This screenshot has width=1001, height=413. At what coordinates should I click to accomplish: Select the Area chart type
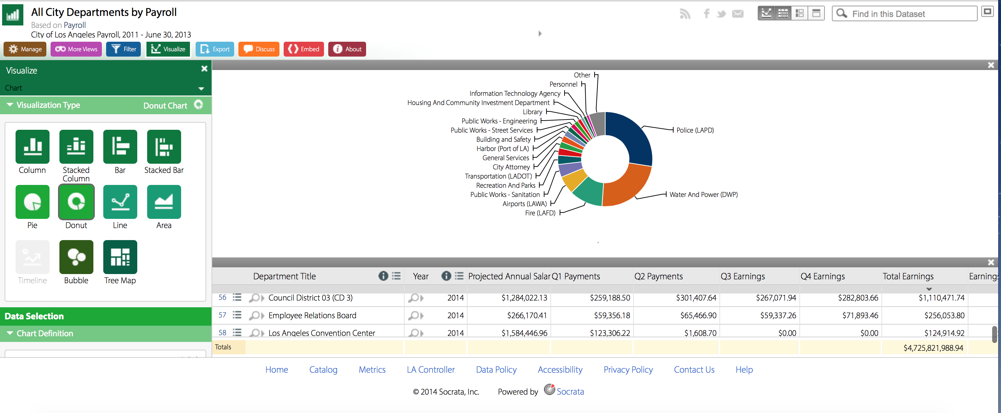(164, 202)
